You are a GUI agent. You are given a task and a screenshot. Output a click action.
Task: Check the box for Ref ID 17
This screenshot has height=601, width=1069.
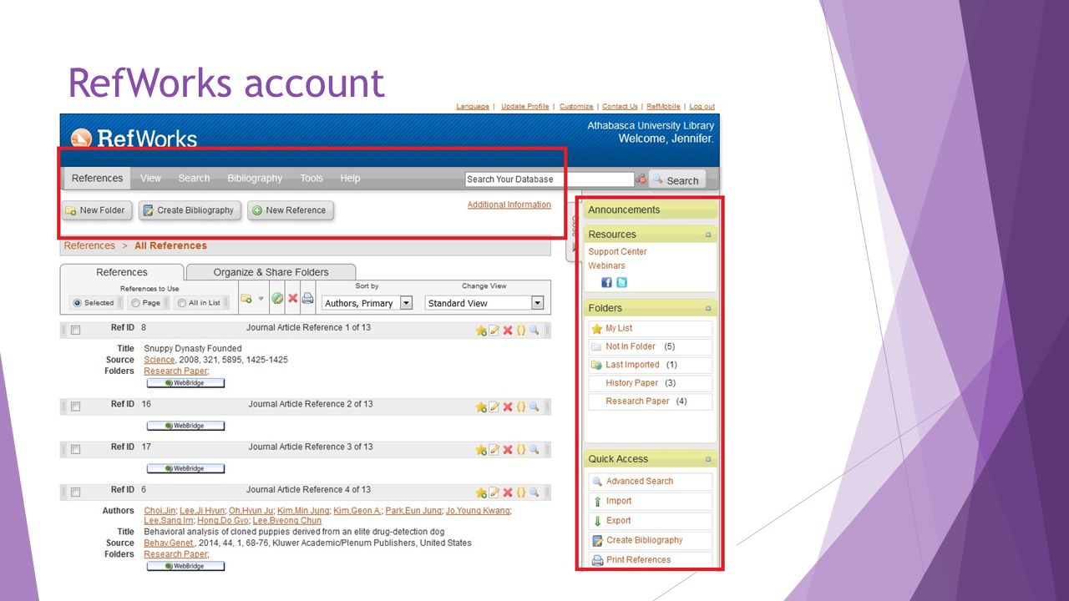coord(75,449)
